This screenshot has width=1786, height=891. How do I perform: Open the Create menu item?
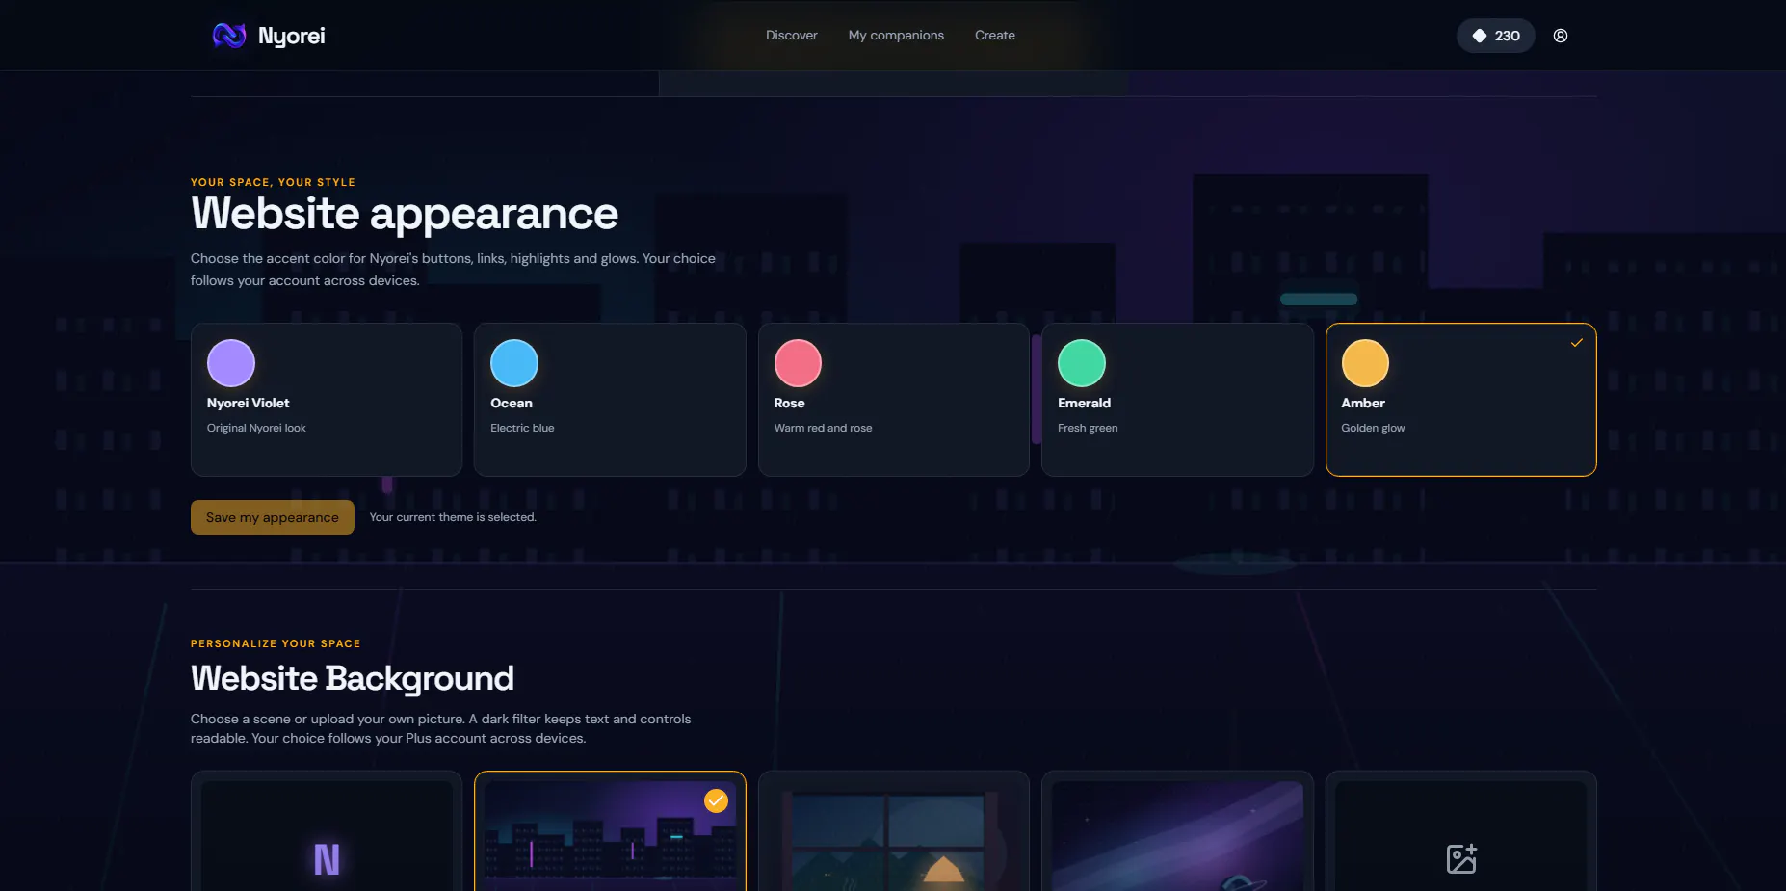point(995,36)
